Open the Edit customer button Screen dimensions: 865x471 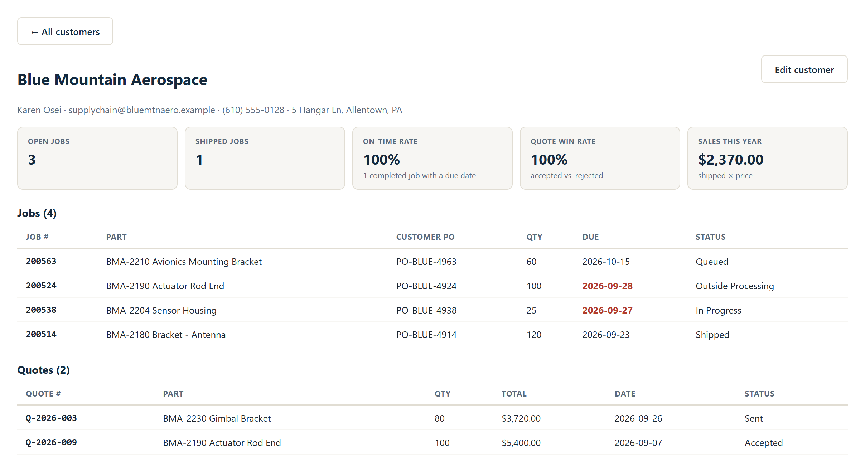[x=804, y=69]
